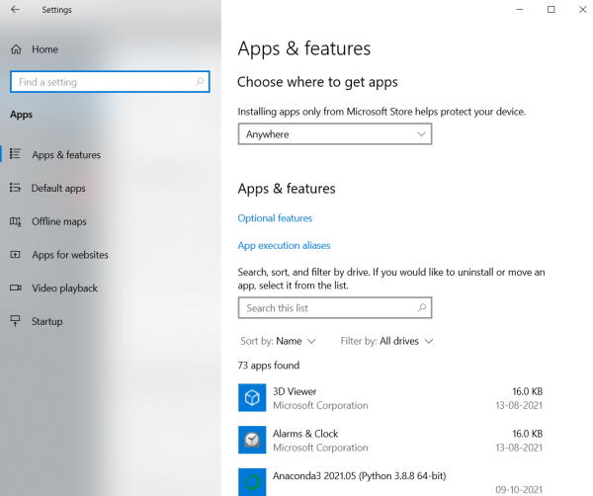Click the magnifier icon in Find a setting
The image size is (593, 496).
point(200,82)
